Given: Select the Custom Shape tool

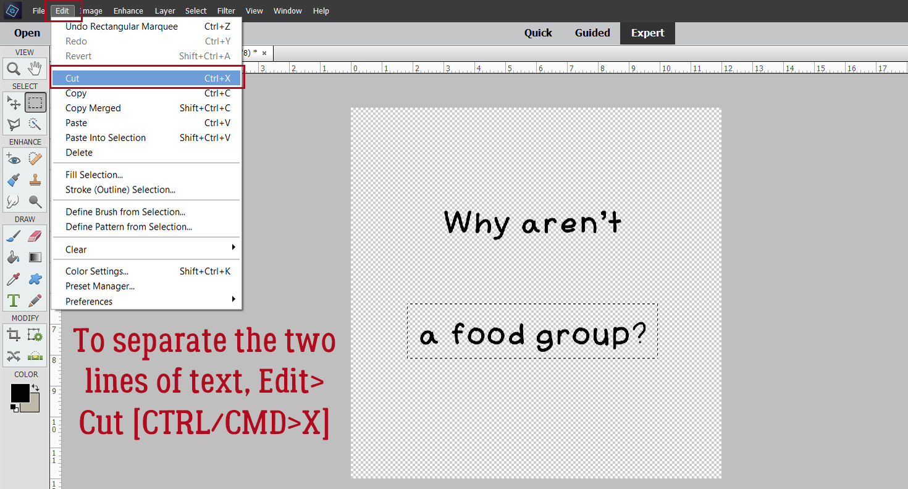Looking at the screenshot, I should [x=35, y=279].
